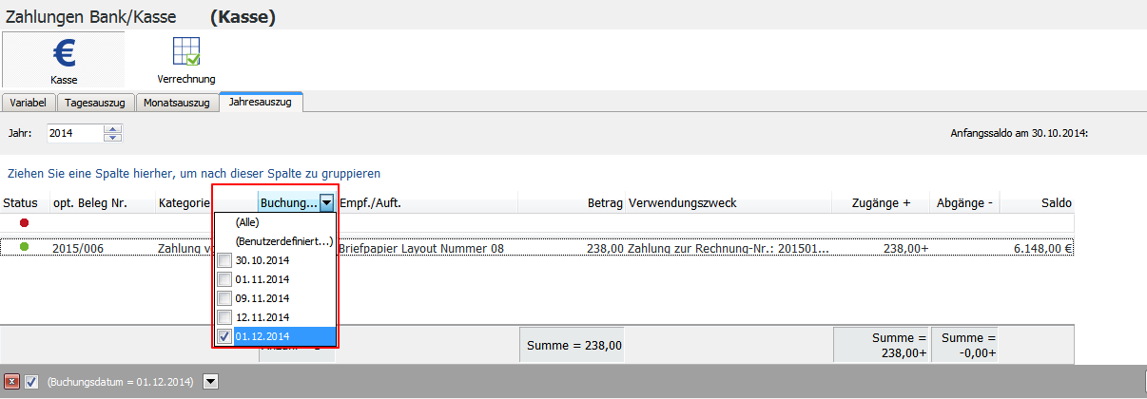Check the 30.10.2014 date filter
Viewport: 1147px width, 399px height.
pos(224,260)
